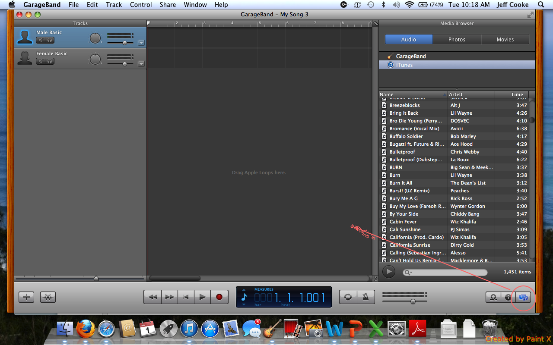
Task: Expand Female Basic track automation arrow
Action: (x=141, y=64)
